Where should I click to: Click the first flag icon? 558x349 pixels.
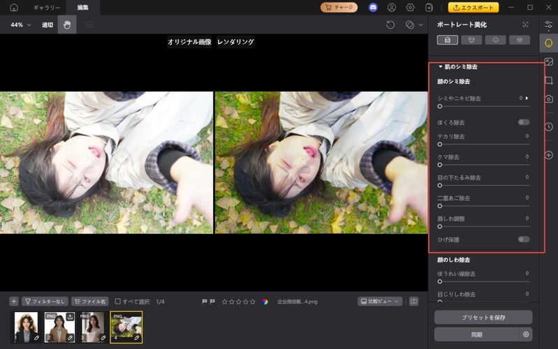(204, 302)
